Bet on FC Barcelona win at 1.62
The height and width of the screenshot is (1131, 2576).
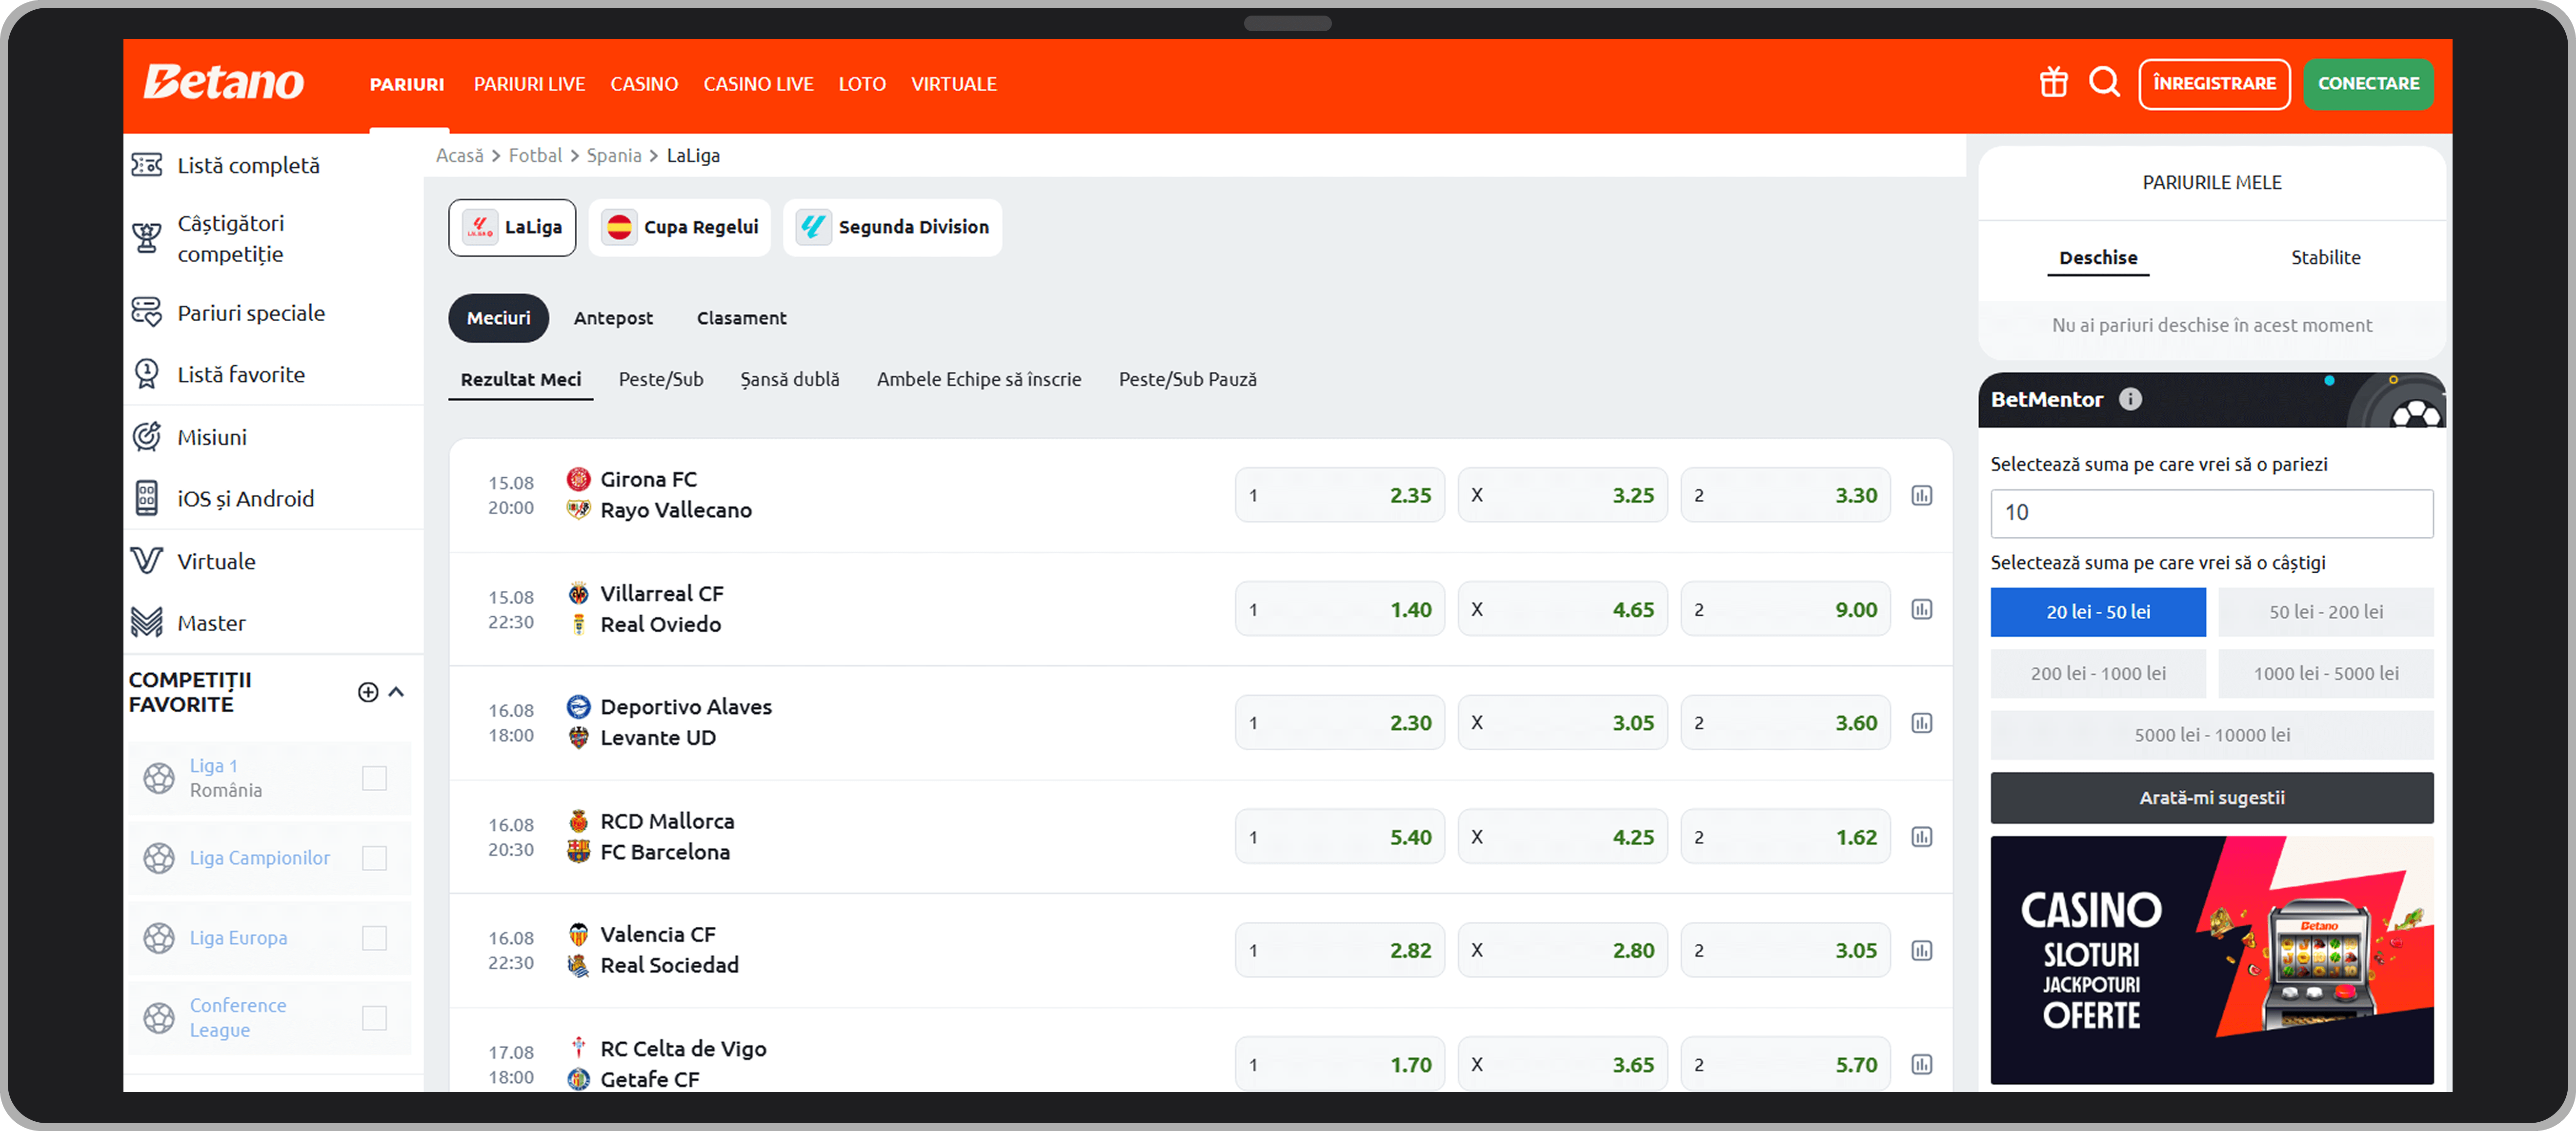(1785, 837)
